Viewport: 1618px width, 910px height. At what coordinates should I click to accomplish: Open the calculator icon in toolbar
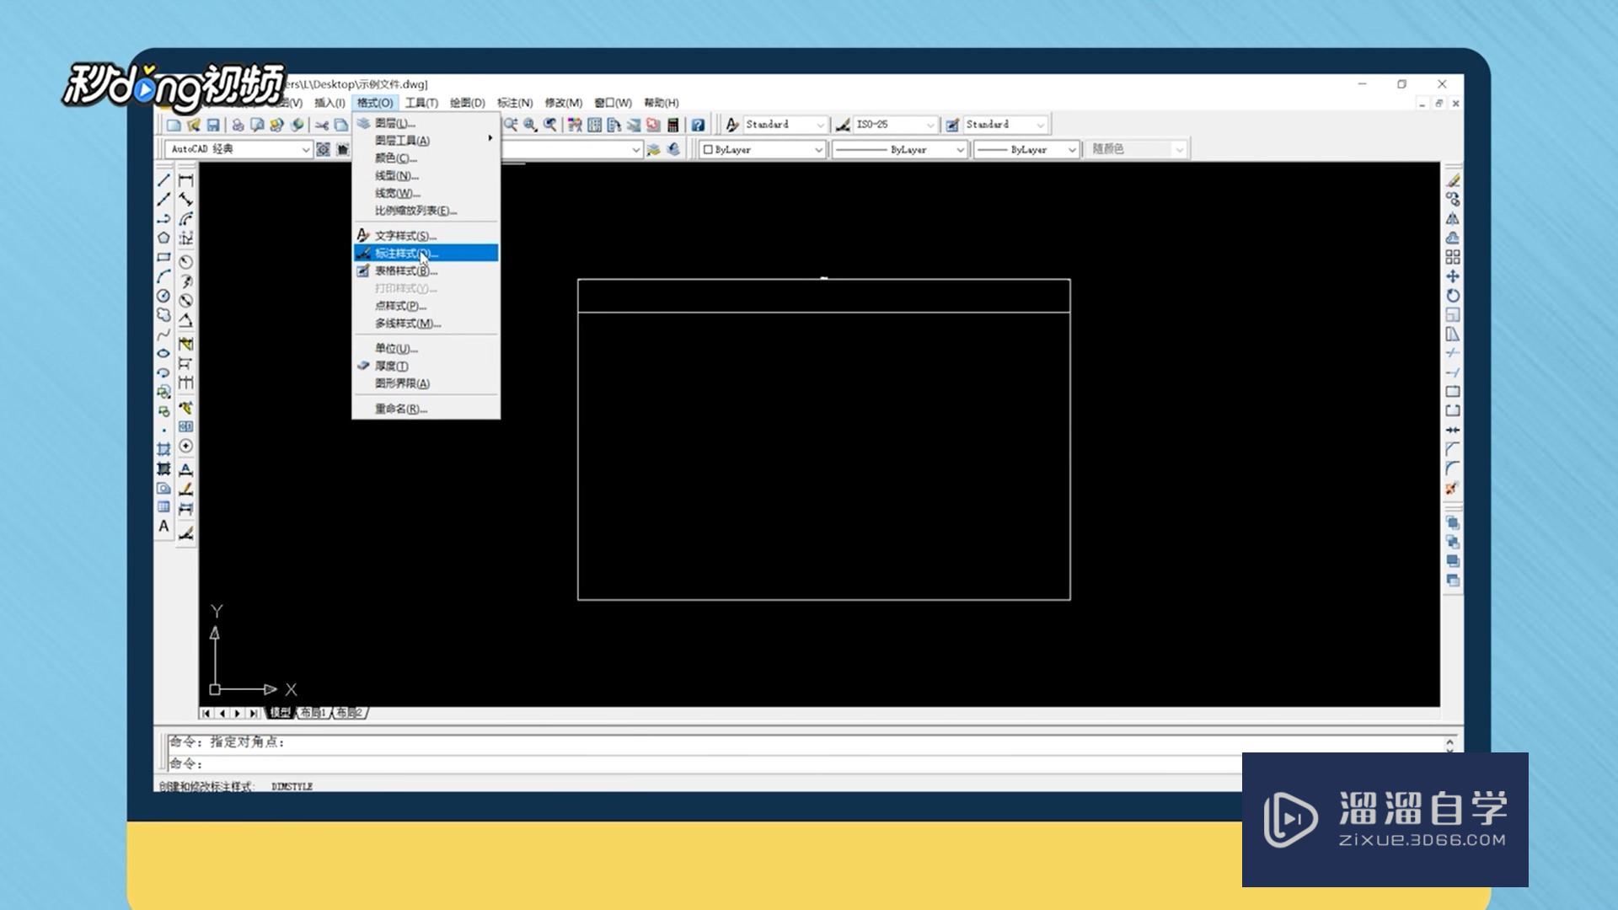tap(672, 125)
